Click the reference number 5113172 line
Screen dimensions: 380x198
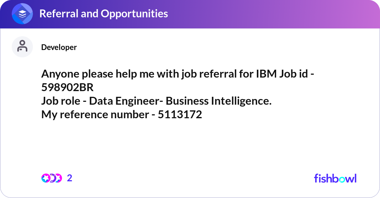click(122, 115)
